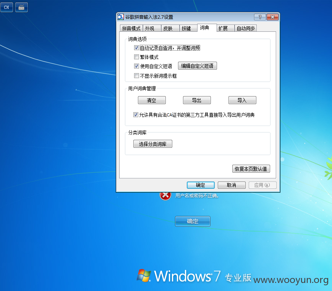The height and width of the screenshot is (291, 332).
Task: Click the 应用(A) button
Action: click(262, 185)
